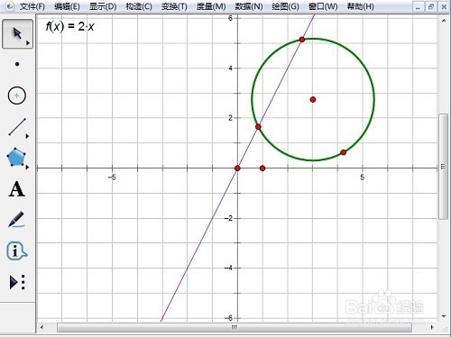The width and height of the screenshot is (451, 337).
Task: Select the unit point right of the origin
Action: pyautogui.click(x=262, y=168)
